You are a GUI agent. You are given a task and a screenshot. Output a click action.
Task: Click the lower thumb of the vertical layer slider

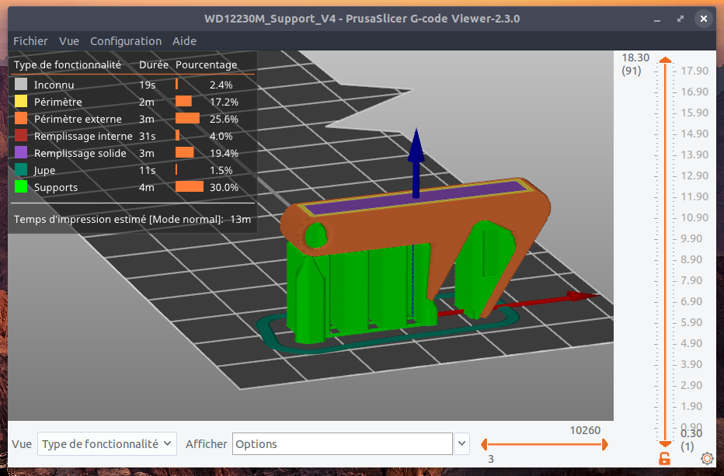click(665, 443)
